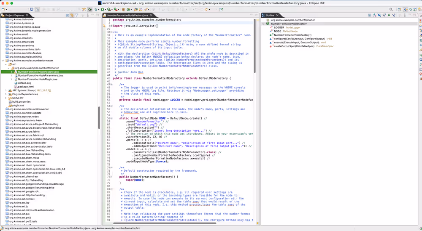Jump to createOutputSpec method in Outline
The width and height of the screenshot is (422, 231).
[302, 46]
